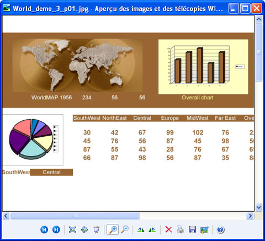Show image at actual size
265x241 pixels.
pos(84,229)
